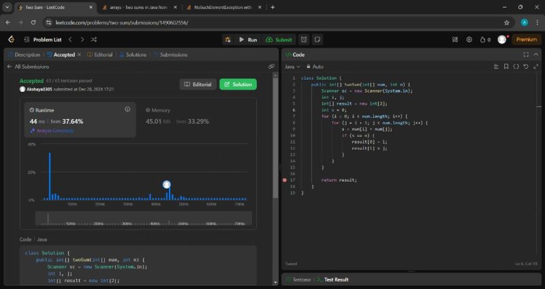Click the braces snippet icon
Screen dimensions: 545x289
tap(516, 66)
